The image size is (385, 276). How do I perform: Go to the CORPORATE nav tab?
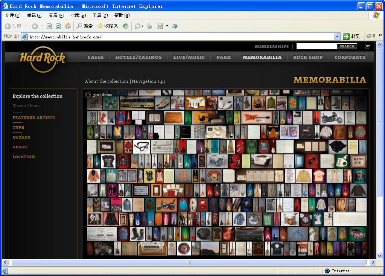pos(350,57)
